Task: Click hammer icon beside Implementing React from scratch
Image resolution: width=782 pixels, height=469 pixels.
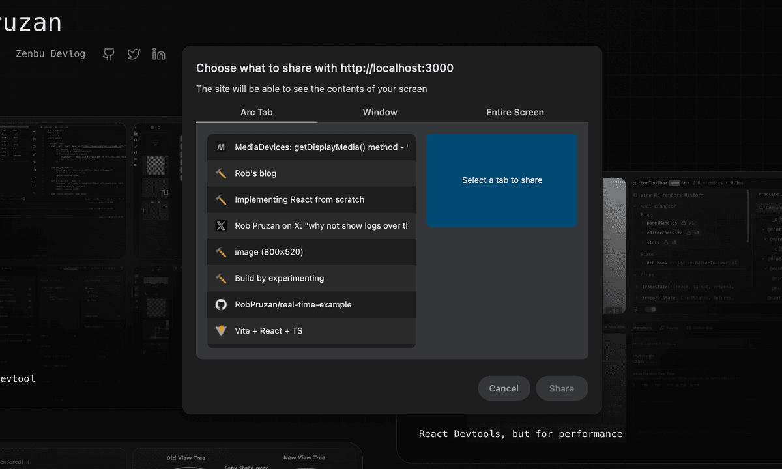Action: 221,199
